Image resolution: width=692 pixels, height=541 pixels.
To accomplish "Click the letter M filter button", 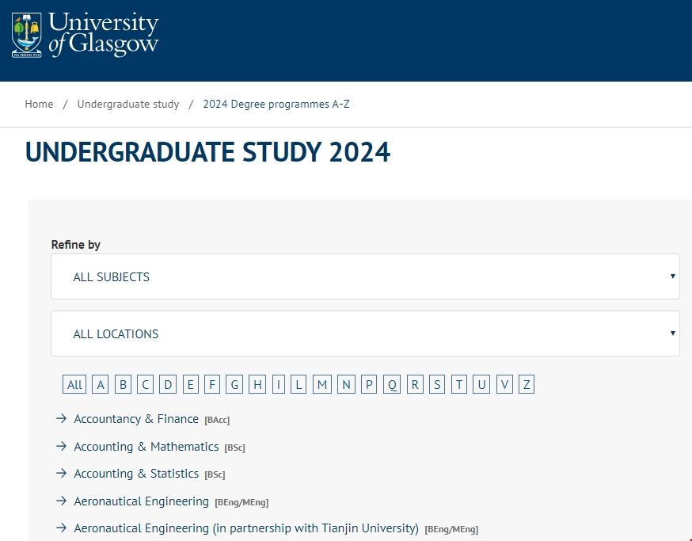I will click(321, 384).
